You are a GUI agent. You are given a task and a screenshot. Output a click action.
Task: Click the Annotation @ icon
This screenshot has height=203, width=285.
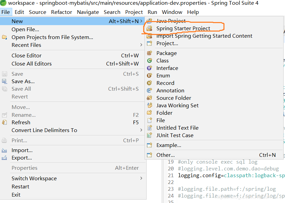coord(149,90)
